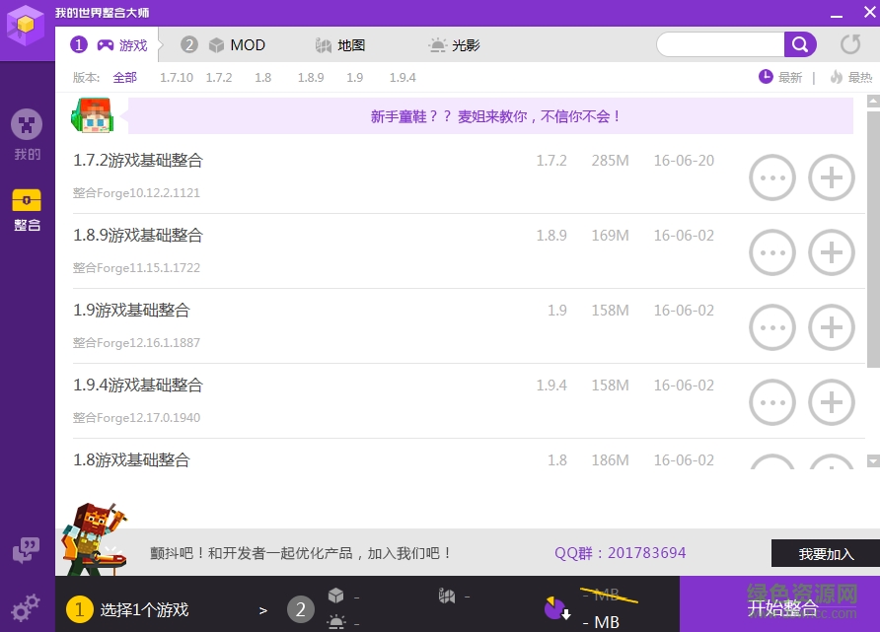The width and height of the screenshot is (880, 632).
Task: Open more options (...) on 1.9游戏基础整合
Action: (x=772, y=327)
